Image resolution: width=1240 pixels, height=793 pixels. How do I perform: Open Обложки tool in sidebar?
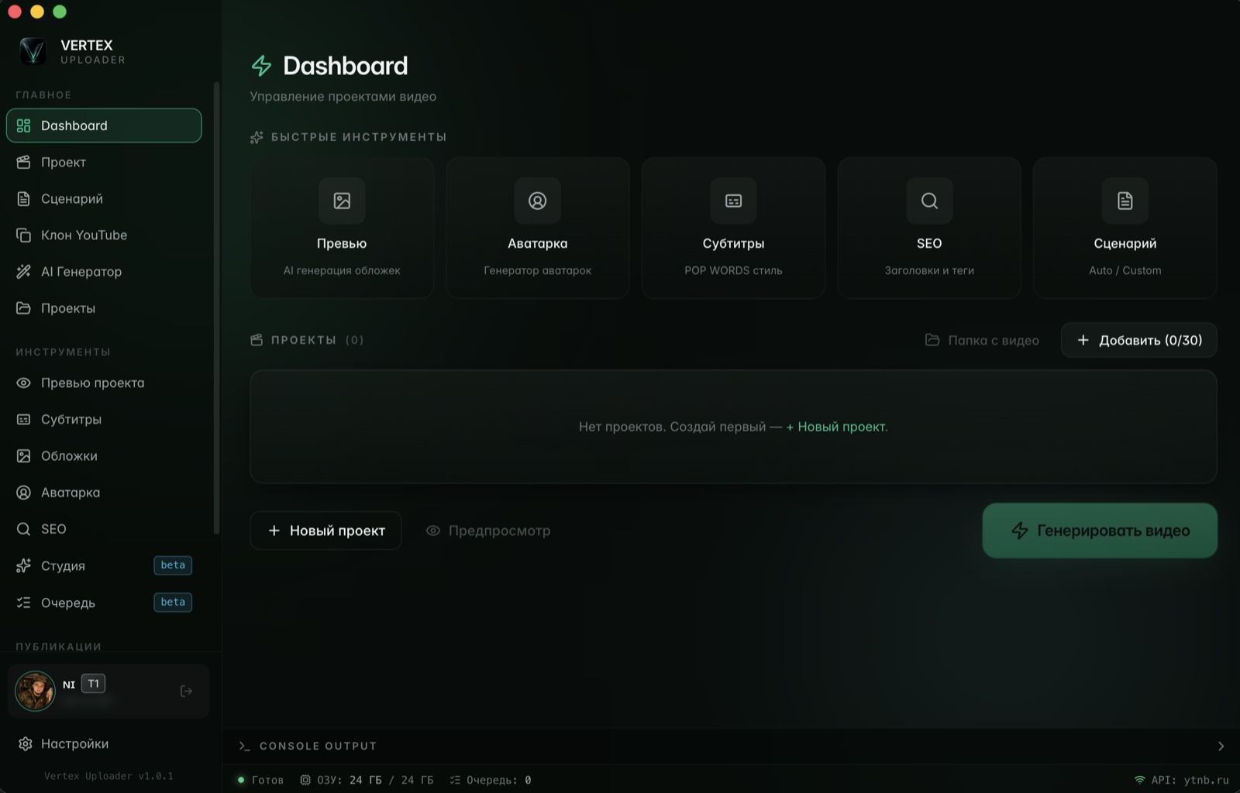point(104,455)
